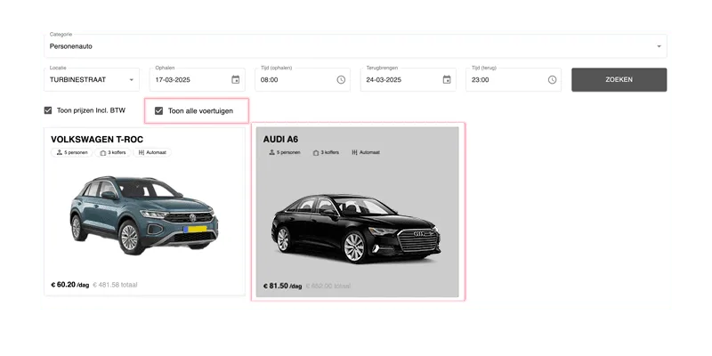Toggle the Toon alle voertuigen checkbox
This screenshot has width=712, height=356.
pyautogui.click(x=158, y=110)
